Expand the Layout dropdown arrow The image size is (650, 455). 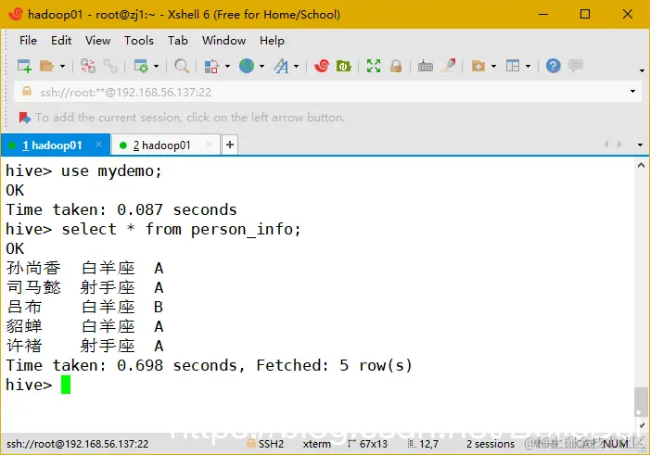529,67
